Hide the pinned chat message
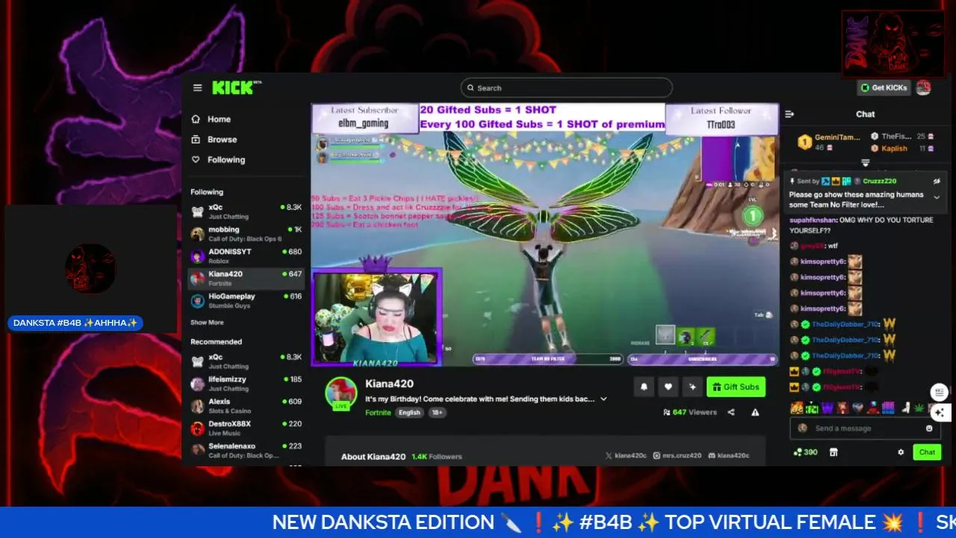Screen dimensions: 956x538 pyautogui.click(x=937, y=181)
